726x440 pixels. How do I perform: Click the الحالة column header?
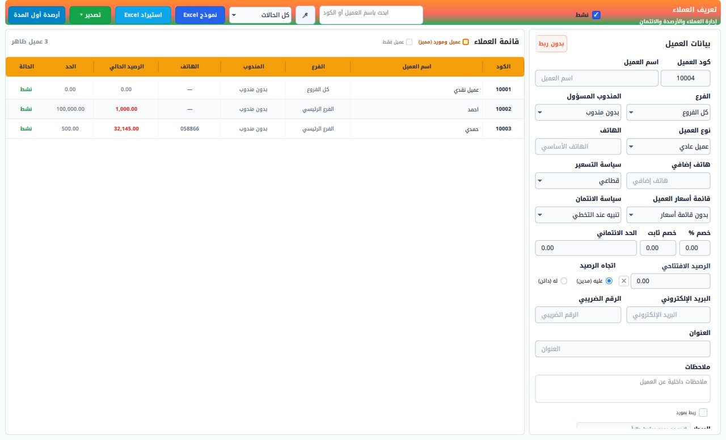(x=26, y=66)
